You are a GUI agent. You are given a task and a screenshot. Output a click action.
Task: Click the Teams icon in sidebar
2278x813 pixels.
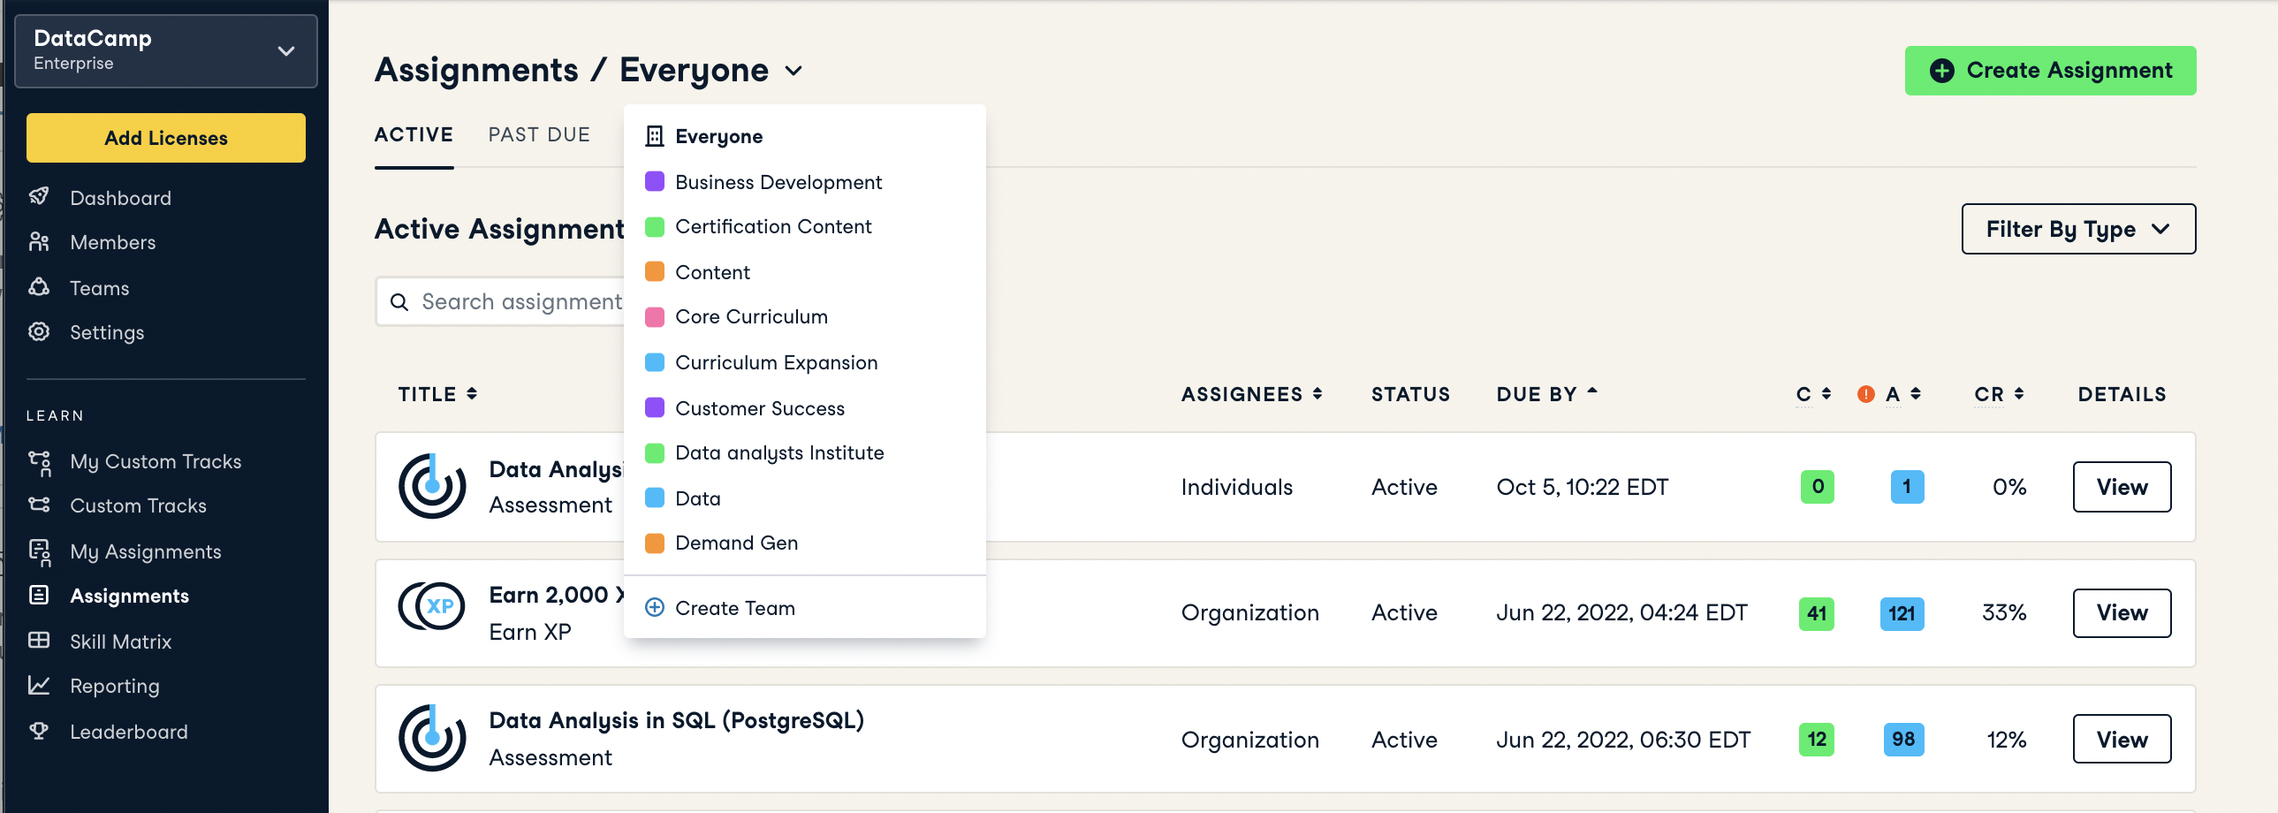pyautogui.click(x=39, y=286)
